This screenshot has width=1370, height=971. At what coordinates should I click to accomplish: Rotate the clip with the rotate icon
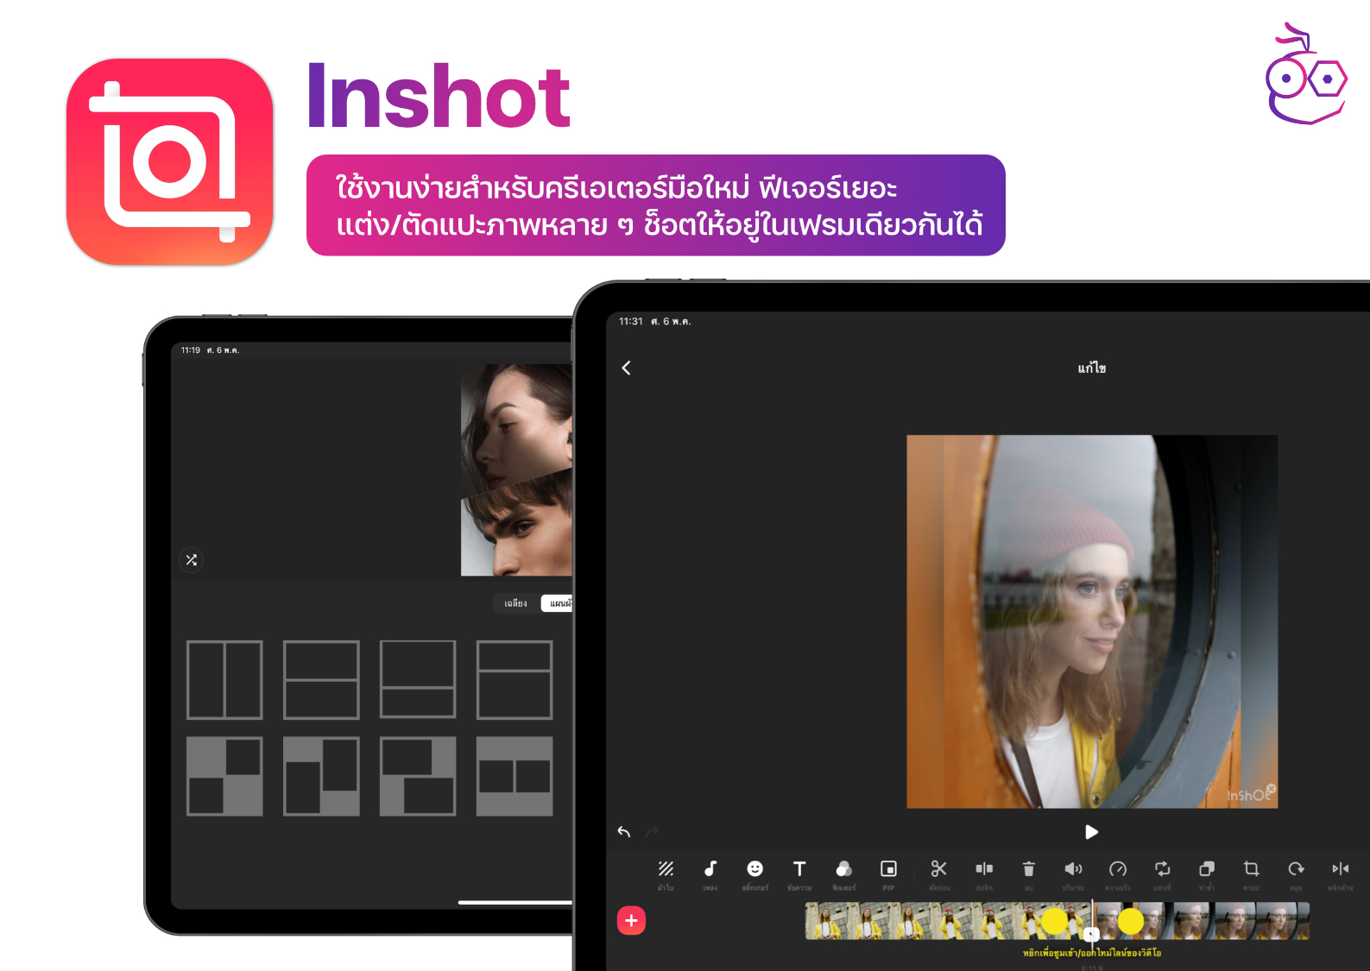point(1296,869)
